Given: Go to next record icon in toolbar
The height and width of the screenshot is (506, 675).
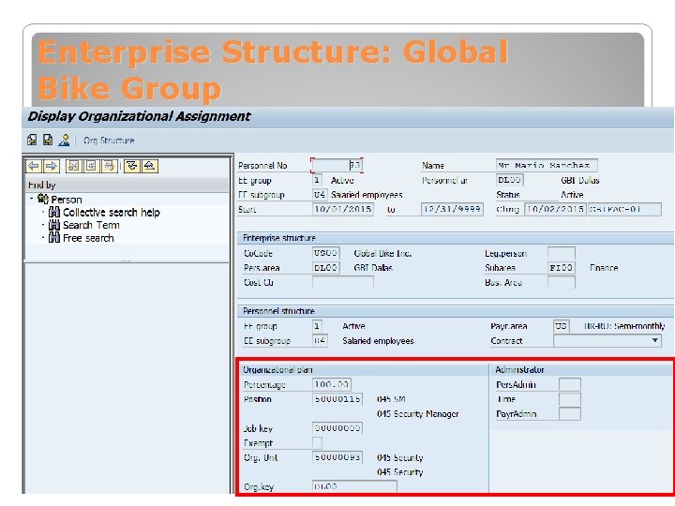Looking at the screenshot, I should (x=48, y=140).
